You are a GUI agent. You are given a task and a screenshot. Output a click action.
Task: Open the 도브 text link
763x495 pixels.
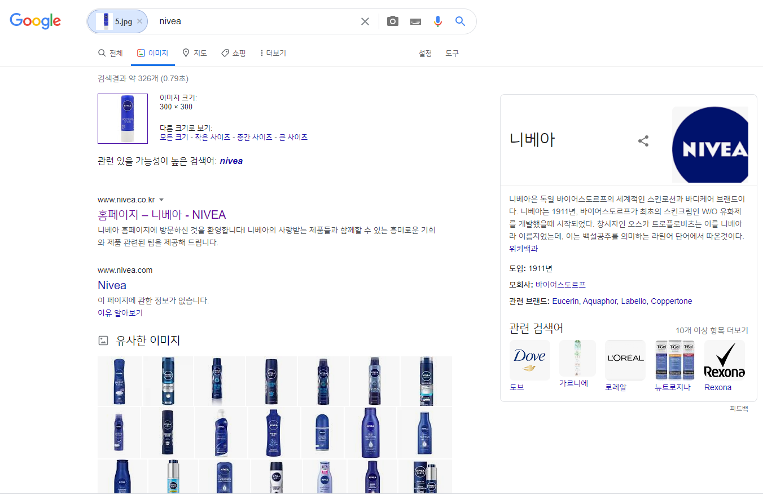[x=516, y=387]
